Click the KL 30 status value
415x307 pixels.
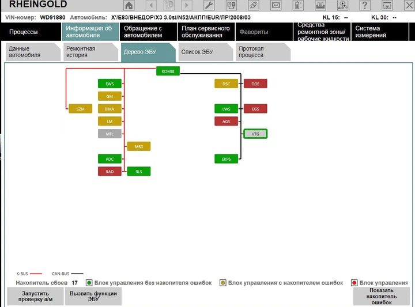(x=394, y=17)
